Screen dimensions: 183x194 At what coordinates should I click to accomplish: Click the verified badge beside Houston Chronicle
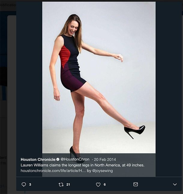click(x=58, y=159)
